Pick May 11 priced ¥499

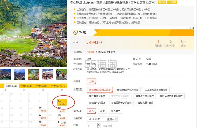click(62, 102)
